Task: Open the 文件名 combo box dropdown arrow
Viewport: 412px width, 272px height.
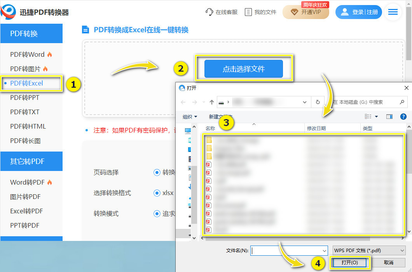Action: point(324,251)
